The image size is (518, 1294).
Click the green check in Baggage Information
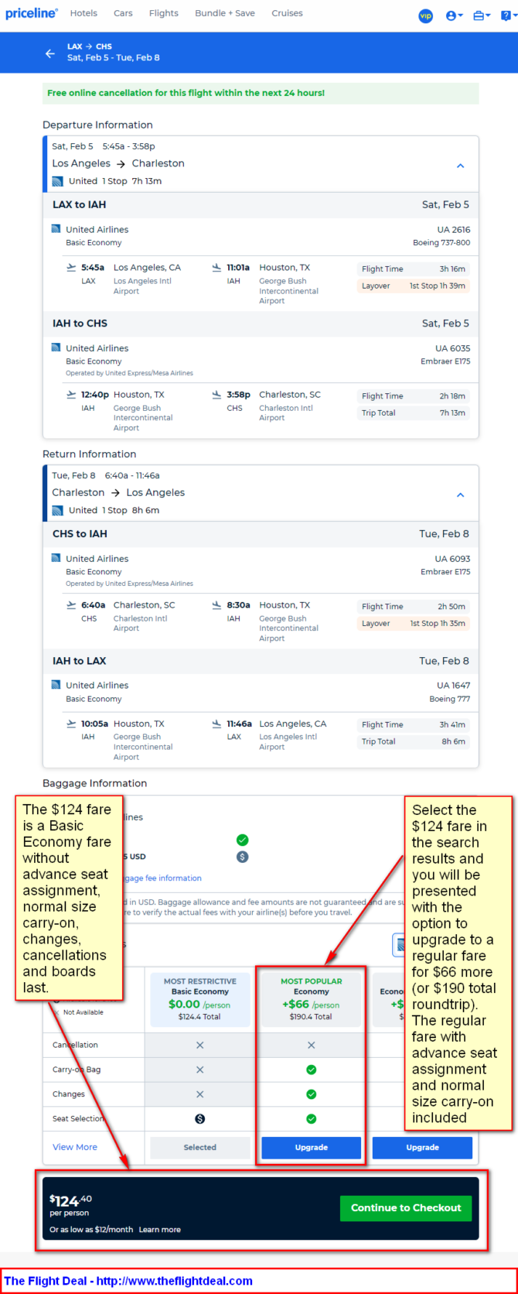point(242,840)
